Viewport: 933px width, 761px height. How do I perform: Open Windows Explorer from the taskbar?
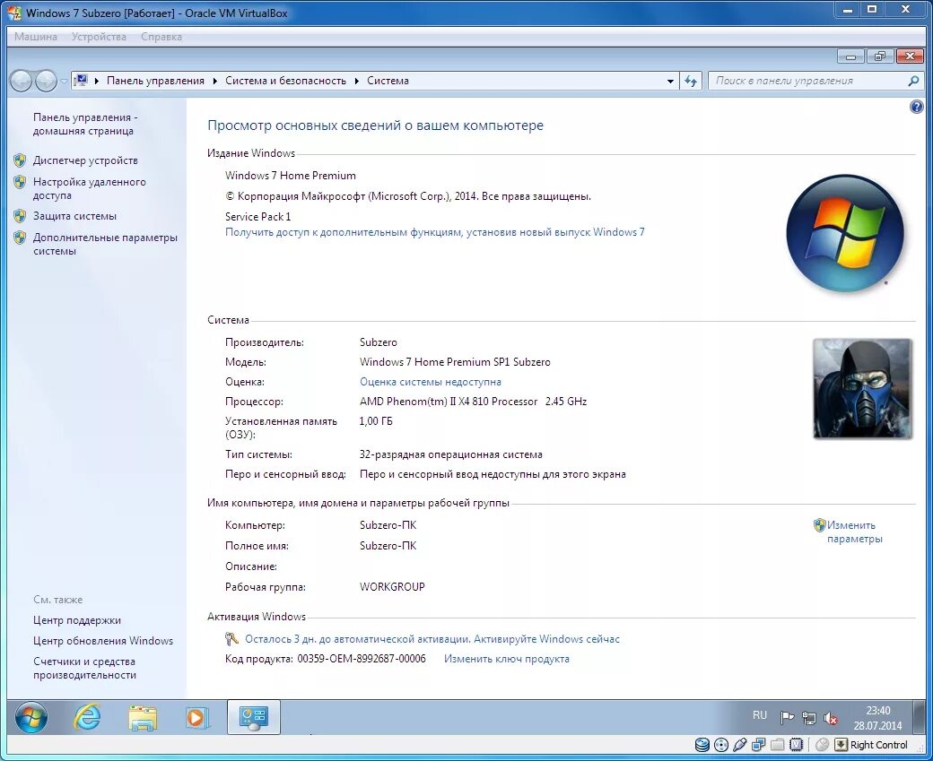coord(143,718)
